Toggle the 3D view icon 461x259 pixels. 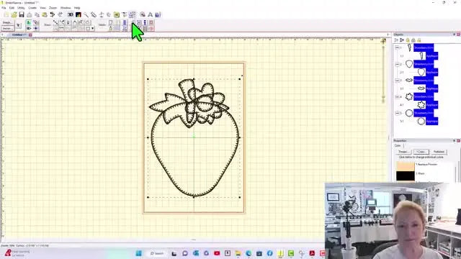coord(71,14)
